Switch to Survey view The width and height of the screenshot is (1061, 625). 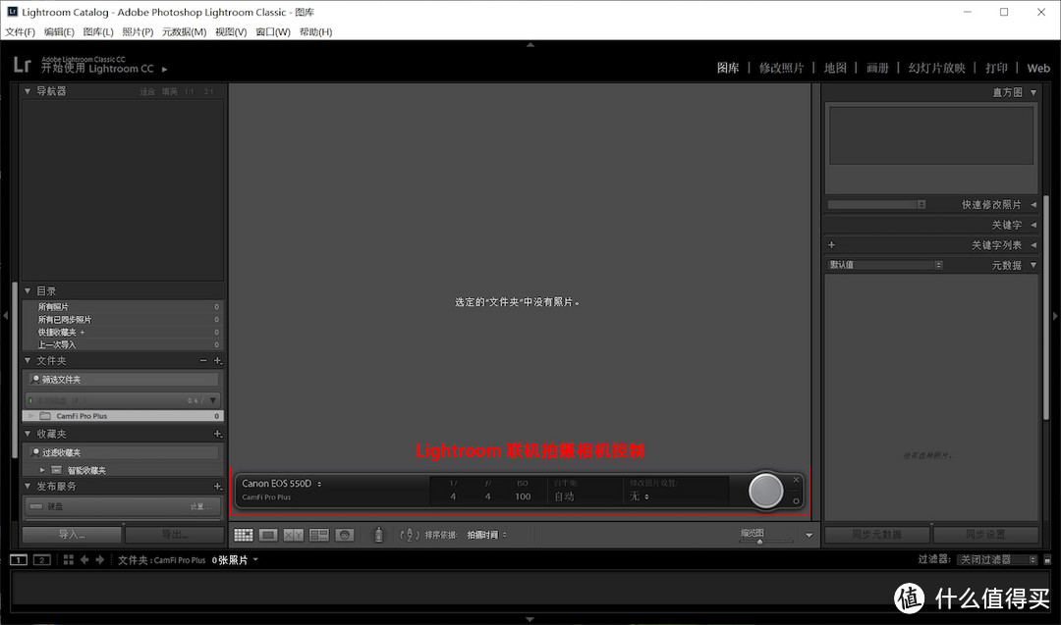(318, 535)
